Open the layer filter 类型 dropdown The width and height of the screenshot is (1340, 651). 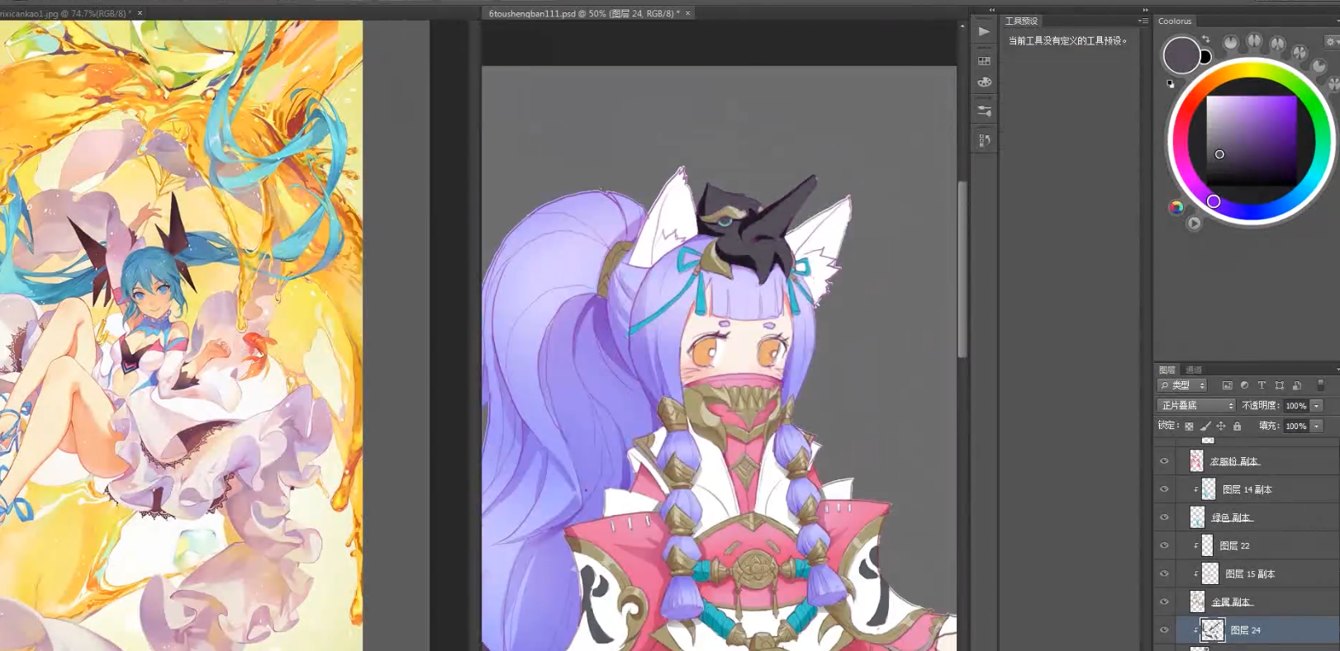point(1182,385)
